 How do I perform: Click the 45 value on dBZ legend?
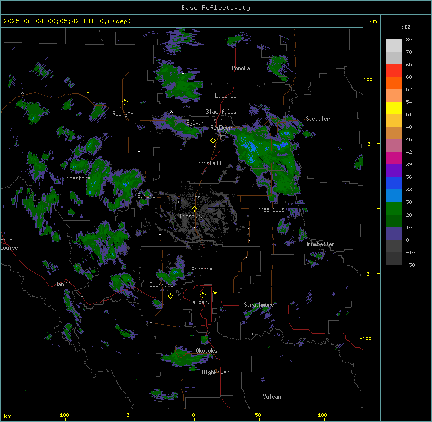(x=409, y=139)
